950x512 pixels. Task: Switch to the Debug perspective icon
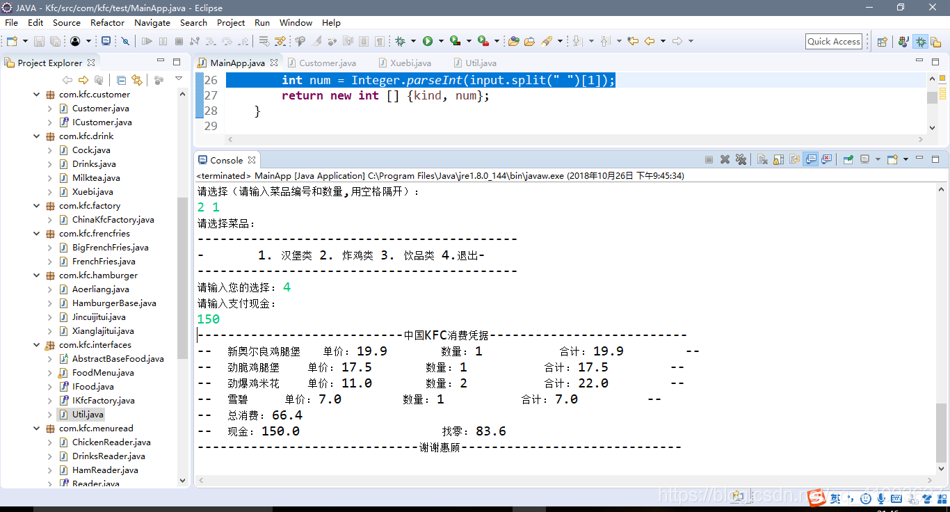(x=920, y=41)
